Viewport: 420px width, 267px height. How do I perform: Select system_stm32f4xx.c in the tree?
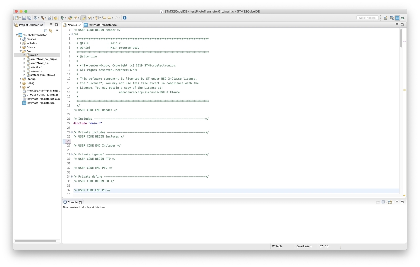coord(43,75)
